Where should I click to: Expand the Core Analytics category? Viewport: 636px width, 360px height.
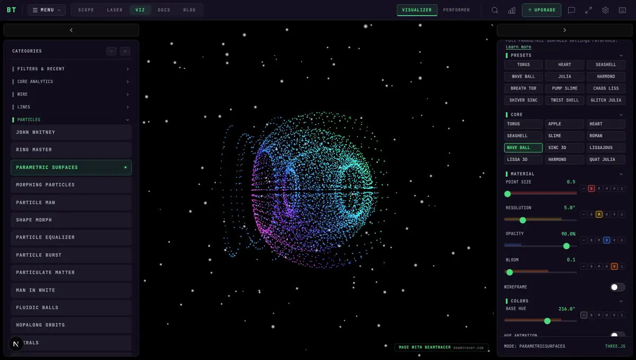click(x=71, y=82)
